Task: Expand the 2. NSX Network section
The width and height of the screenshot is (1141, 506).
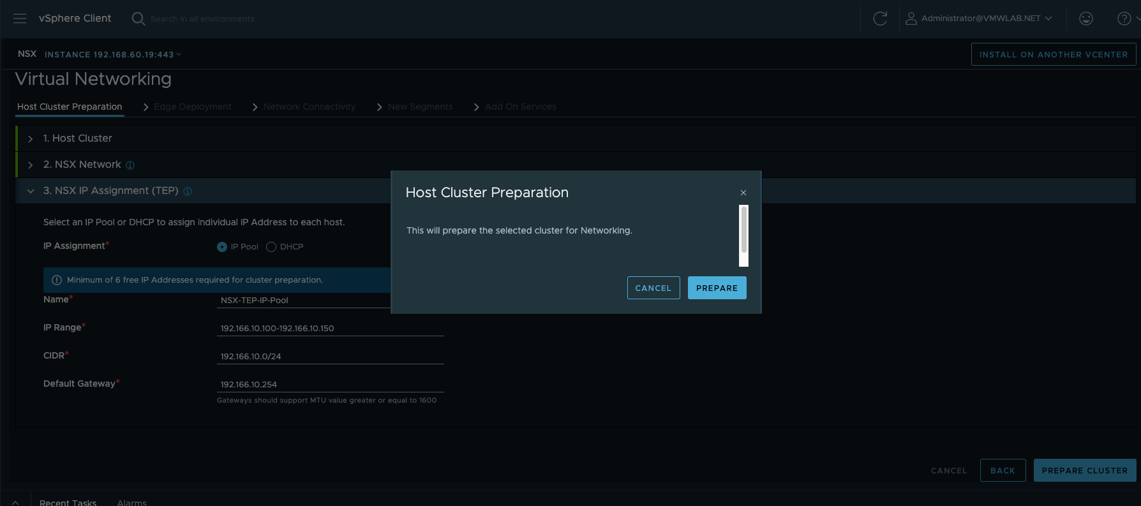Action: pos(30,165)
